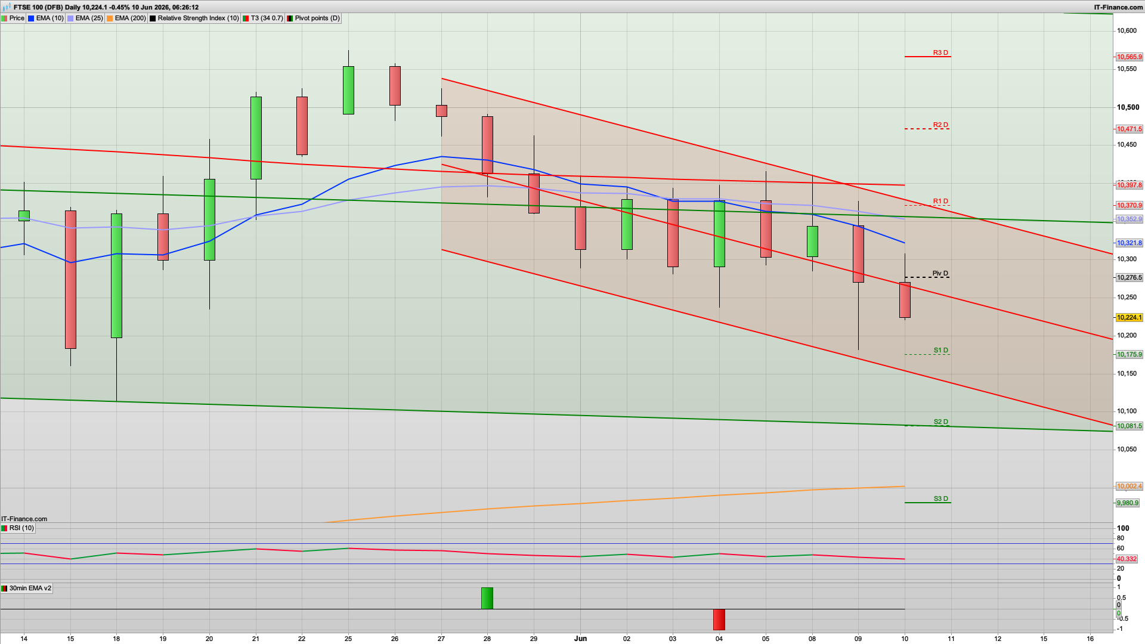This screenshot has height=644, width=1145.
Task: Click the IT-Finance.com text above RSI panel
Action: click(x=24, y=519)
